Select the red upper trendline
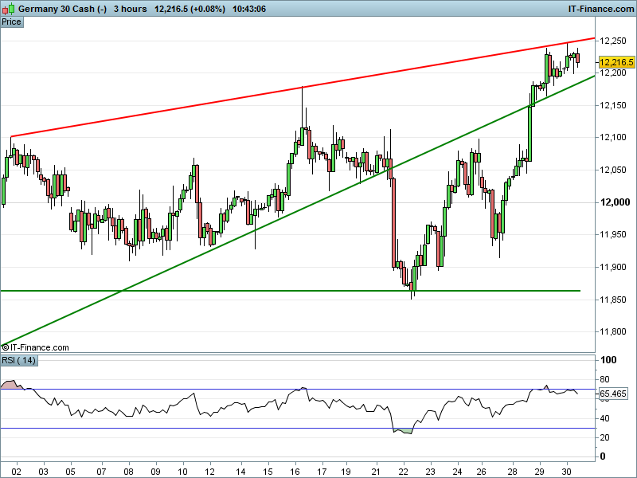Viewport: 637px width, 478px height. pyautogui.click(x=303, y=88)
